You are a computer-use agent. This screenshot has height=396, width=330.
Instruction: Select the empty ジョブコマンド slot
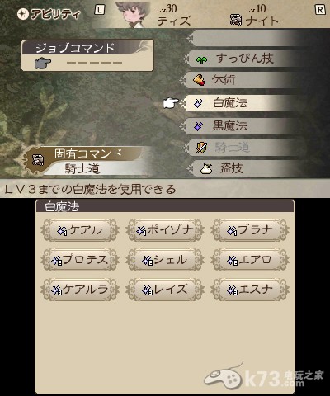[87, 63]
